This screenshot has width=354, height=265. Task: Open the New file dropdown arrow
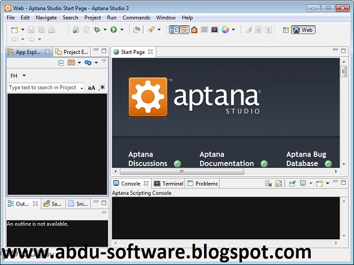(23, 29)
